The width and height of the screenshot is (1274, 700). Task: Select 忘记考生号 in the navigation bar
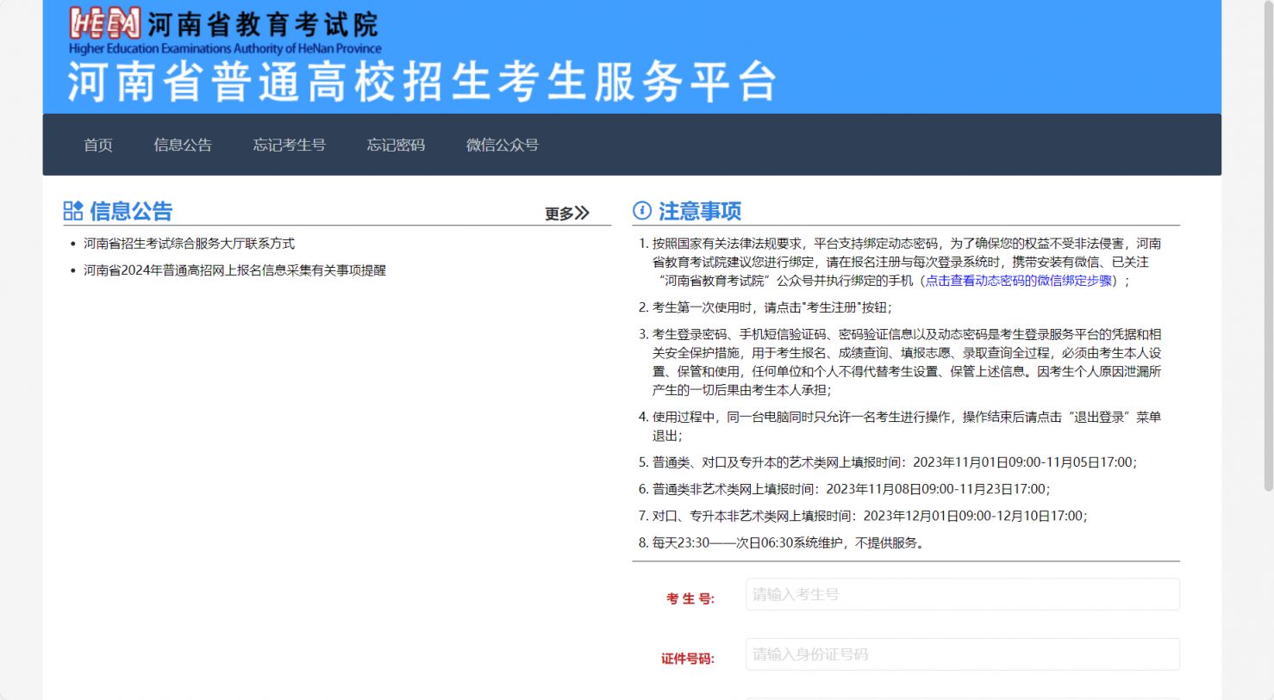tap(289, 145)
